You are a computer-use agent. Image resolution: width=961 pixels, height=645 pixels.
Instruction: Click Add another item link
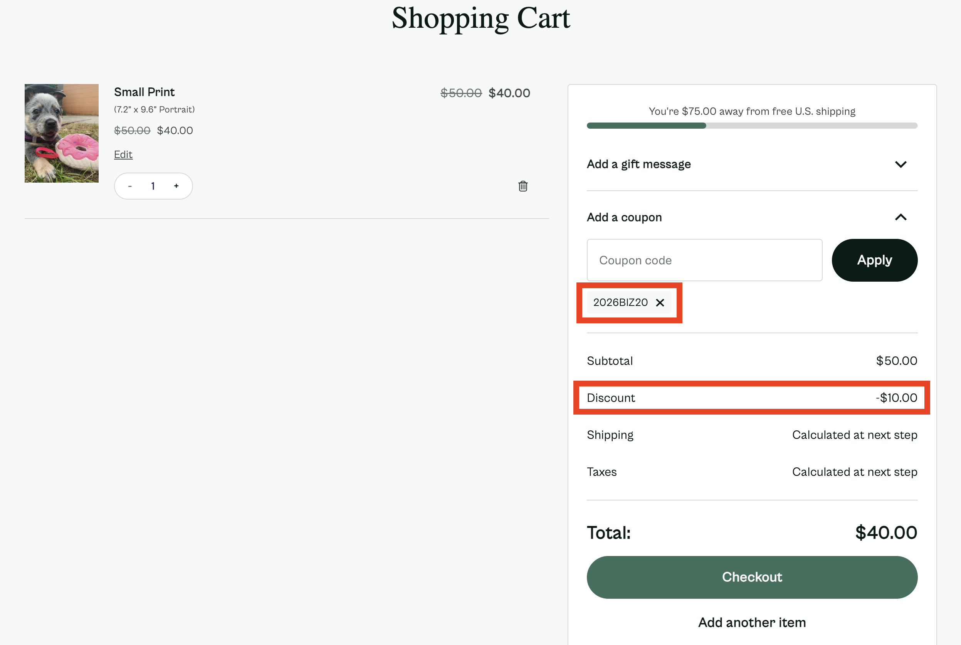tap(752, 622)
